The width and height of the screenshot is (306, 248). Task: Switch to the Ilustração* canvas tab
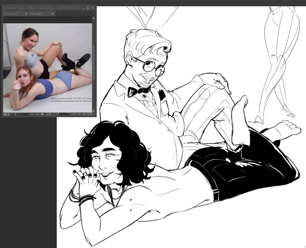[42, 14]
